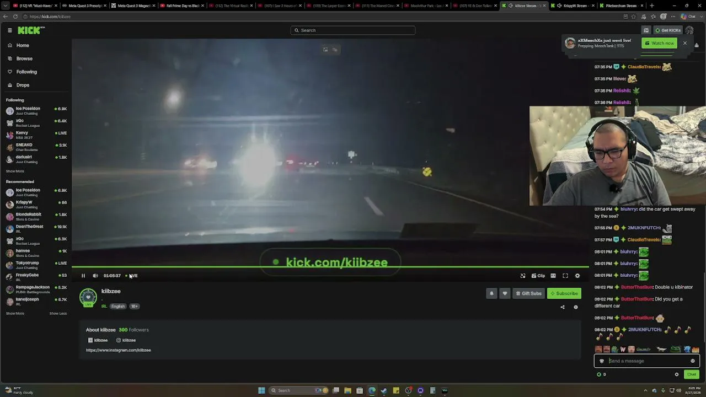Open BlondeRabbit's Slots & Casino stream
Viewport: 706px width, 397px height.
(x=36, y=217)
